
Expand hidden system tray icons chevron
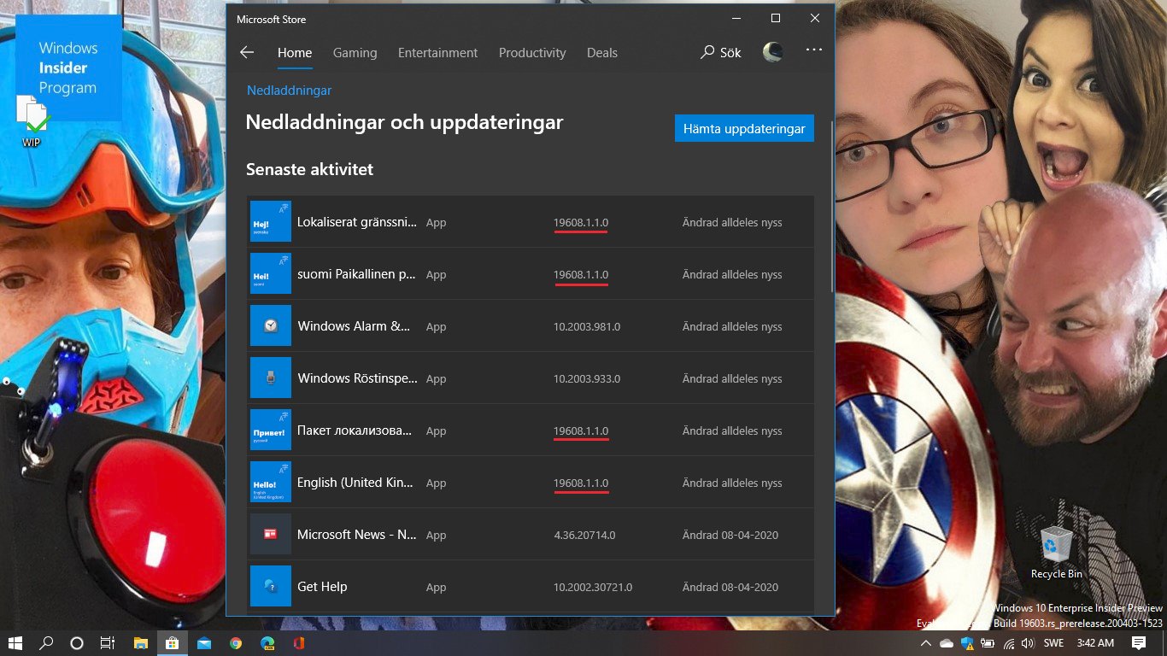927,643
